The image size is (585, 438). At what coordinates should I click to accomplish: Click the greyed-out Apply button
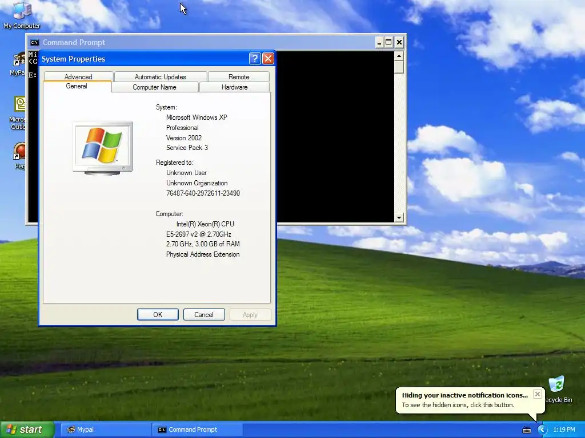[250, 315]
